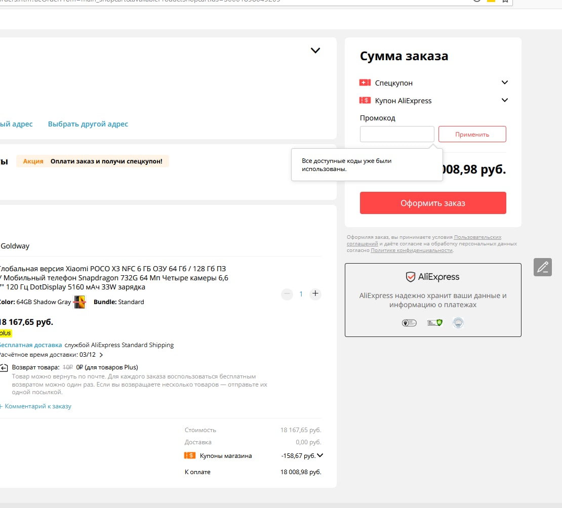Click the return goods arrow icon
The image size is (562, 508).
(4, 367)
